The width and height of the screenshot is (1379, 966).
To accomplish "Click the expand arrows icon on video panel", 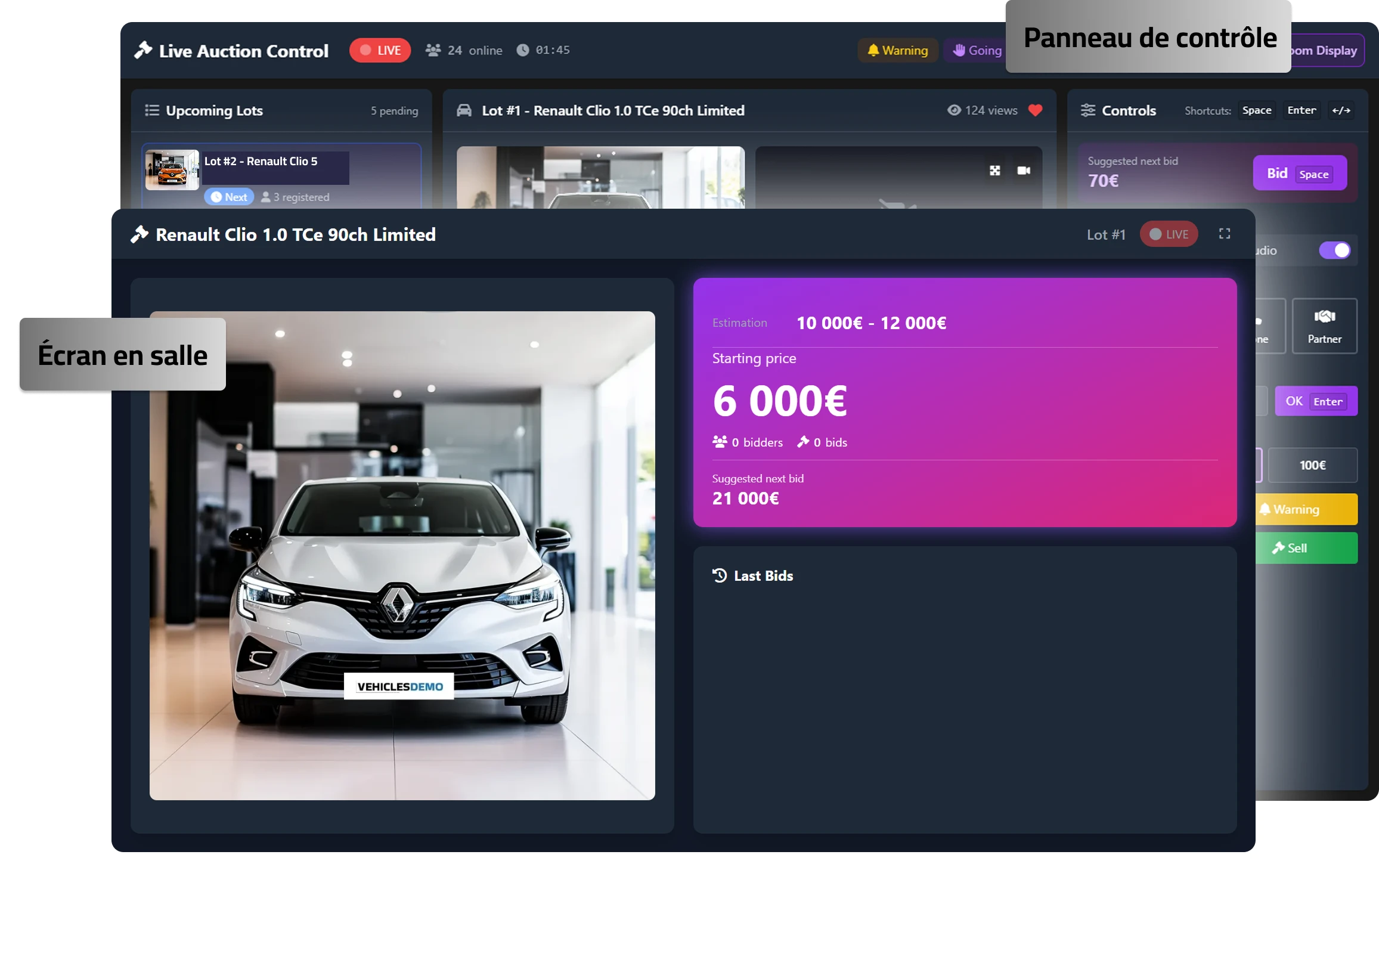I will coord(994,171).
